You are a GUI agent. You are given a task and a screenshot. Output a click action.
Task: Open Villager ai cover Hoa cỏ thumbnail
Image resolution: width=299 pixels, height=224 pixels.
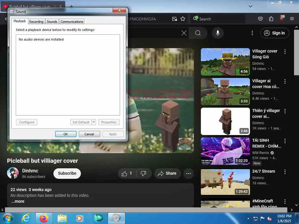pyautogui.click(x=225, y=92)
